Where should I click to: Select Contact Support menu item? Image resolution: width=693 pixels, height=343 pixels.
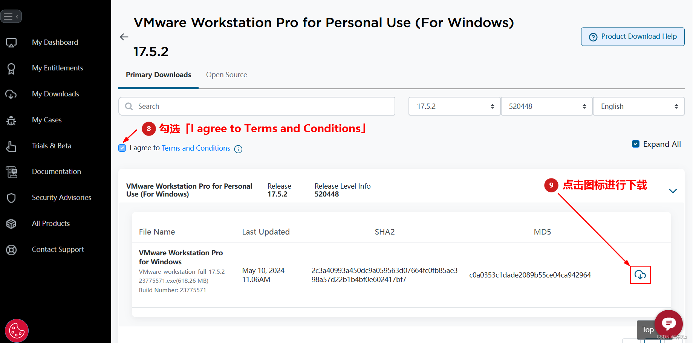pyautogui.click(x=58, y=249)
